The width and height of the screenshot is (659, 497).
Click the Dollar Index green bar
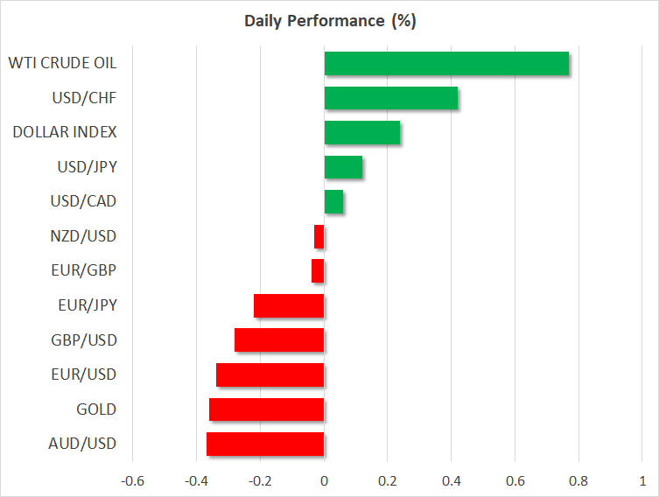pos(362,133)
